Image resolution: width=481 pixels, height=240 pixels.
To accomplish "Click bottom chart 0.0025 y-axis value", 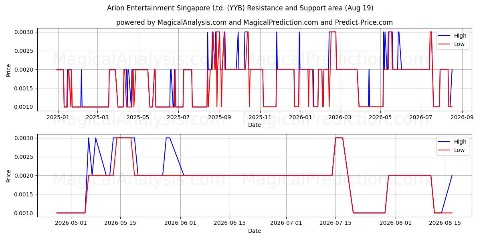I will [x=24, y=157].
